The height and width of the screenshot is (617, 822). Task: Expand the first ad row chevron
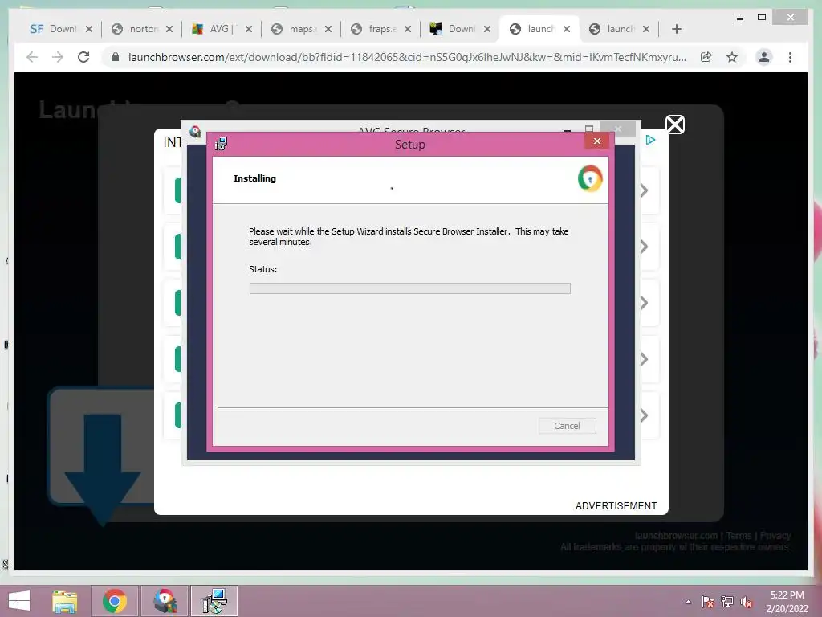click(645, 190)
